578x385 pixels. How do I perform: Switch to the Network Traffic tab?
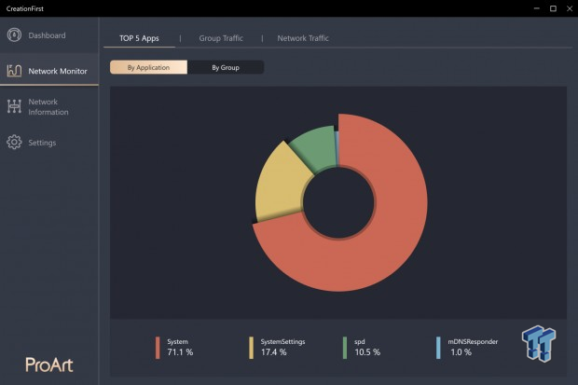(x=303, y=38)
